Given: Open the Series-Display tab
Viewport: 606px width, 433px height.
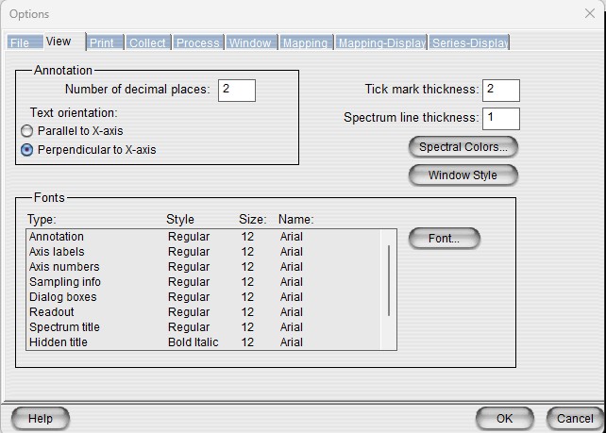Looking at the screenshot, I should pyautogui.click(x=469, y=43).
